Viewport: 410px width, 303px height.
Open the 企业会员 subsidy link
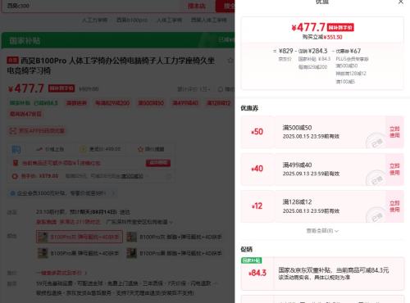(x=61, y=193)
